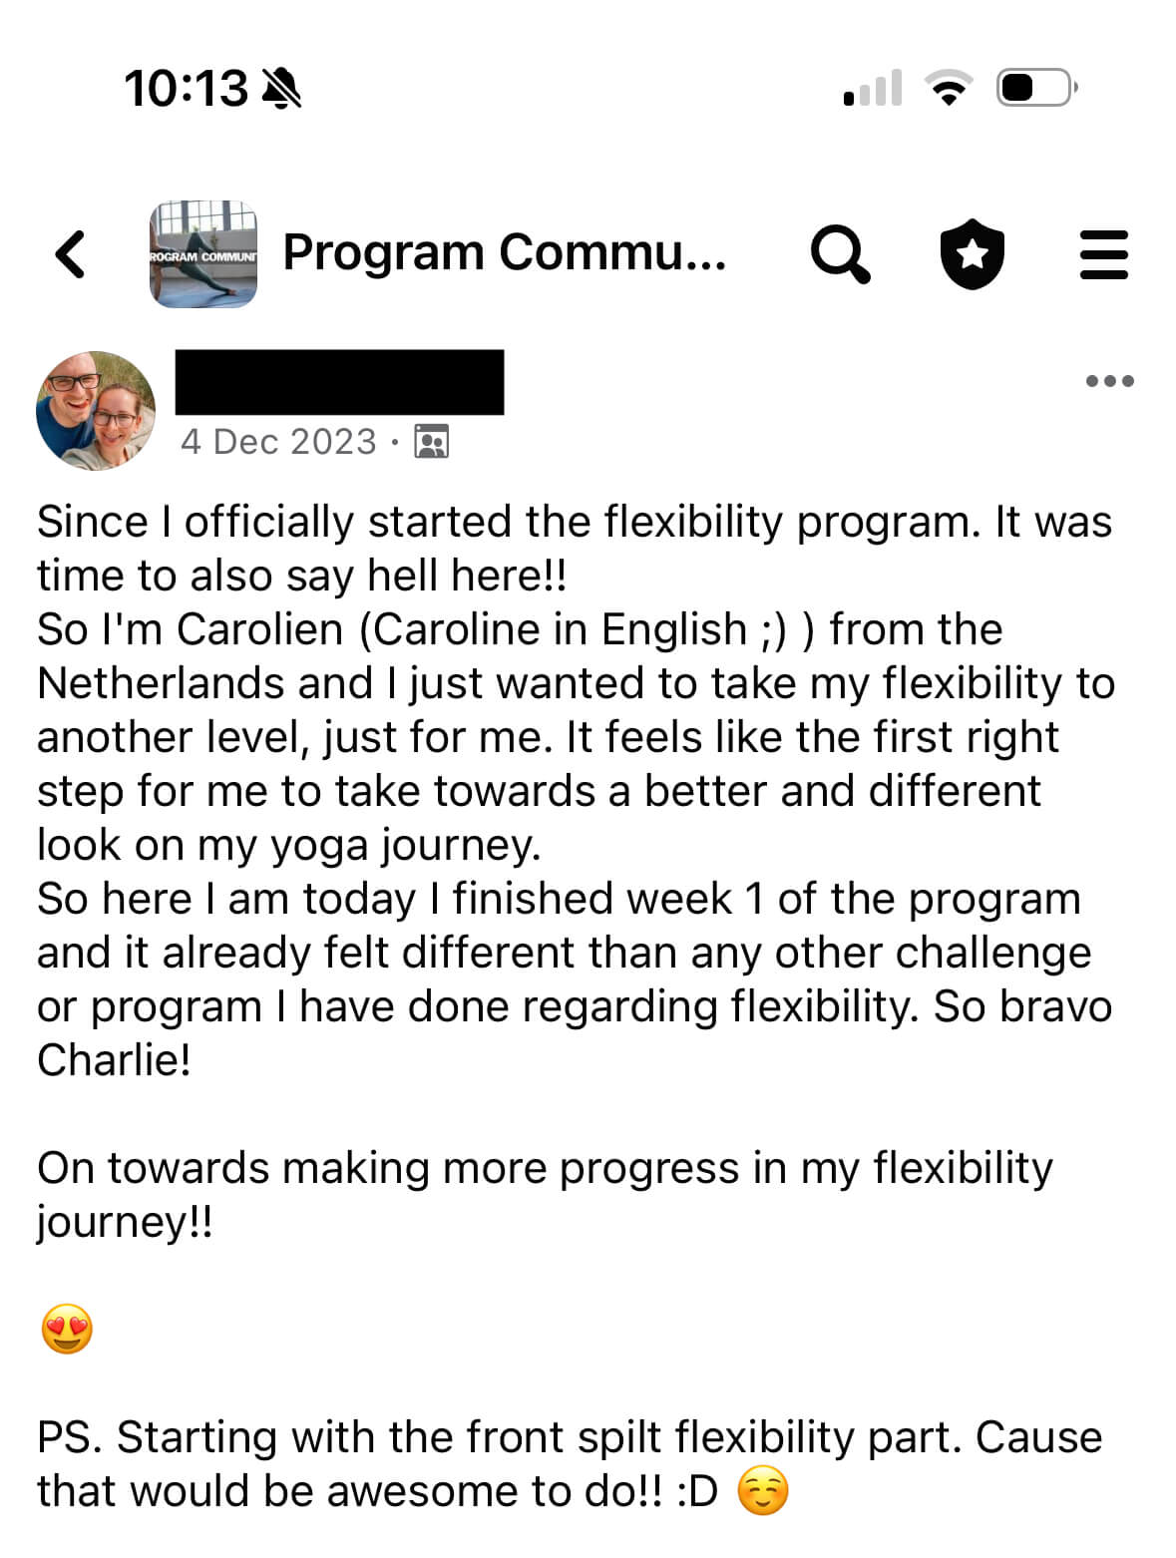Tap the Wi-Fi status icon
1176x1558 pixels.
coord(949,88)
